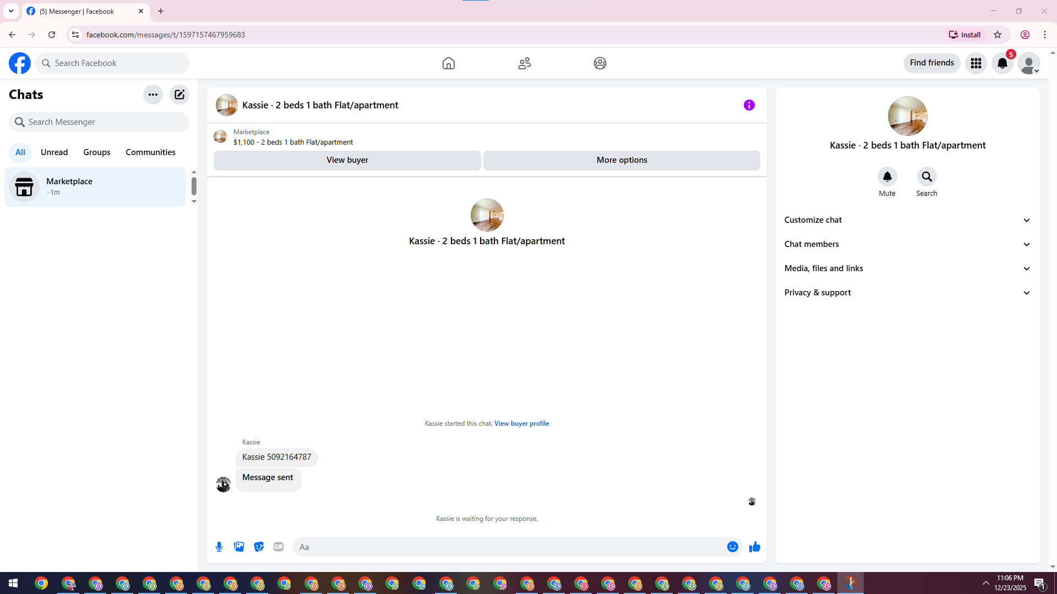Toggle the purple conversation info icon
Screen dimensions: 1057x594
click(749, 105)
